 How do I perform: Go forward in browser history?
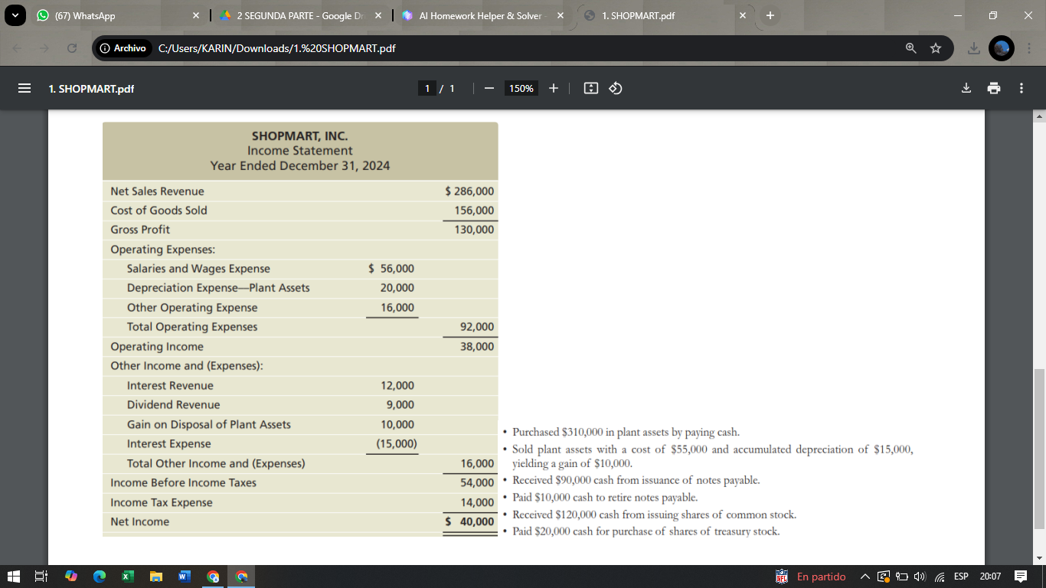point(44,48)
